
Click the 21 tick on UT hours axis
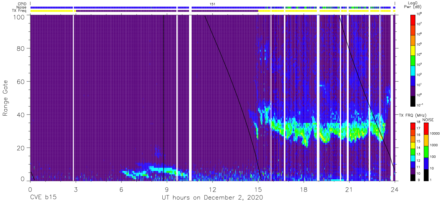(349, 189)
